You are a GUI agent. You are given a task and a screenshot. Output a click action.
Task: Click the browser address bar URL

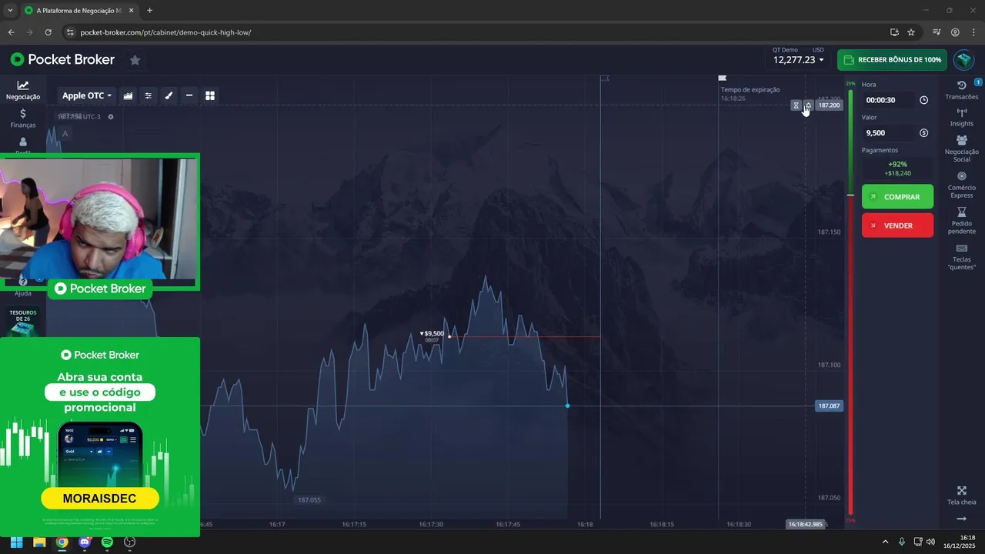(x=165, y=32)
